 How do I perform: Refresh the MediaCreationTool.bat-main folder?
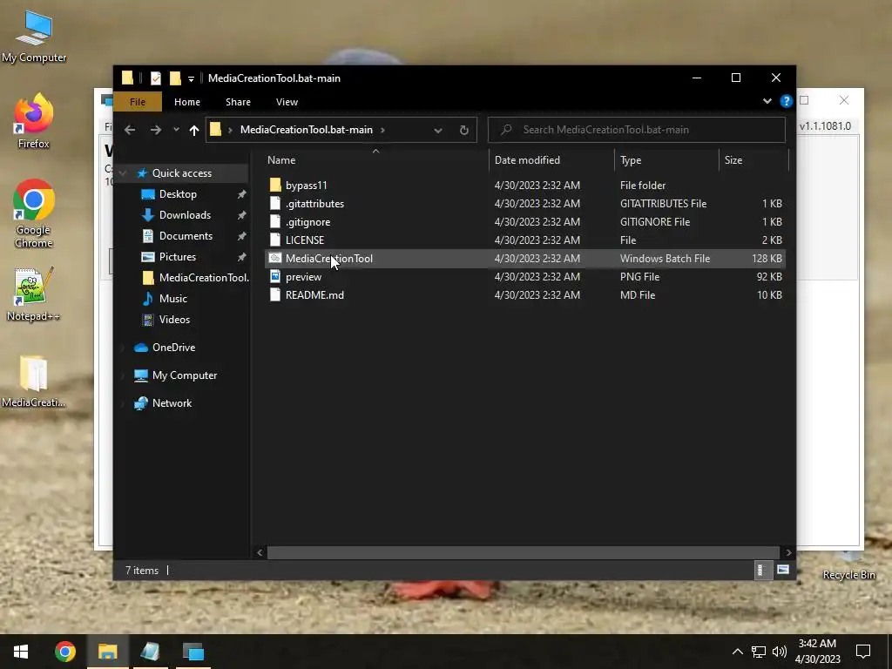tap(463, 130)
